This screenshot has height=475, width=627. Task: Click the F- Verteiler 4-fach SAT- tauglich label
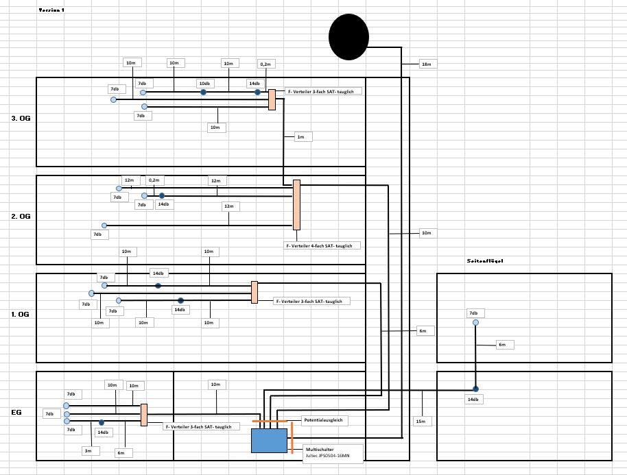(x=322, y=245)
